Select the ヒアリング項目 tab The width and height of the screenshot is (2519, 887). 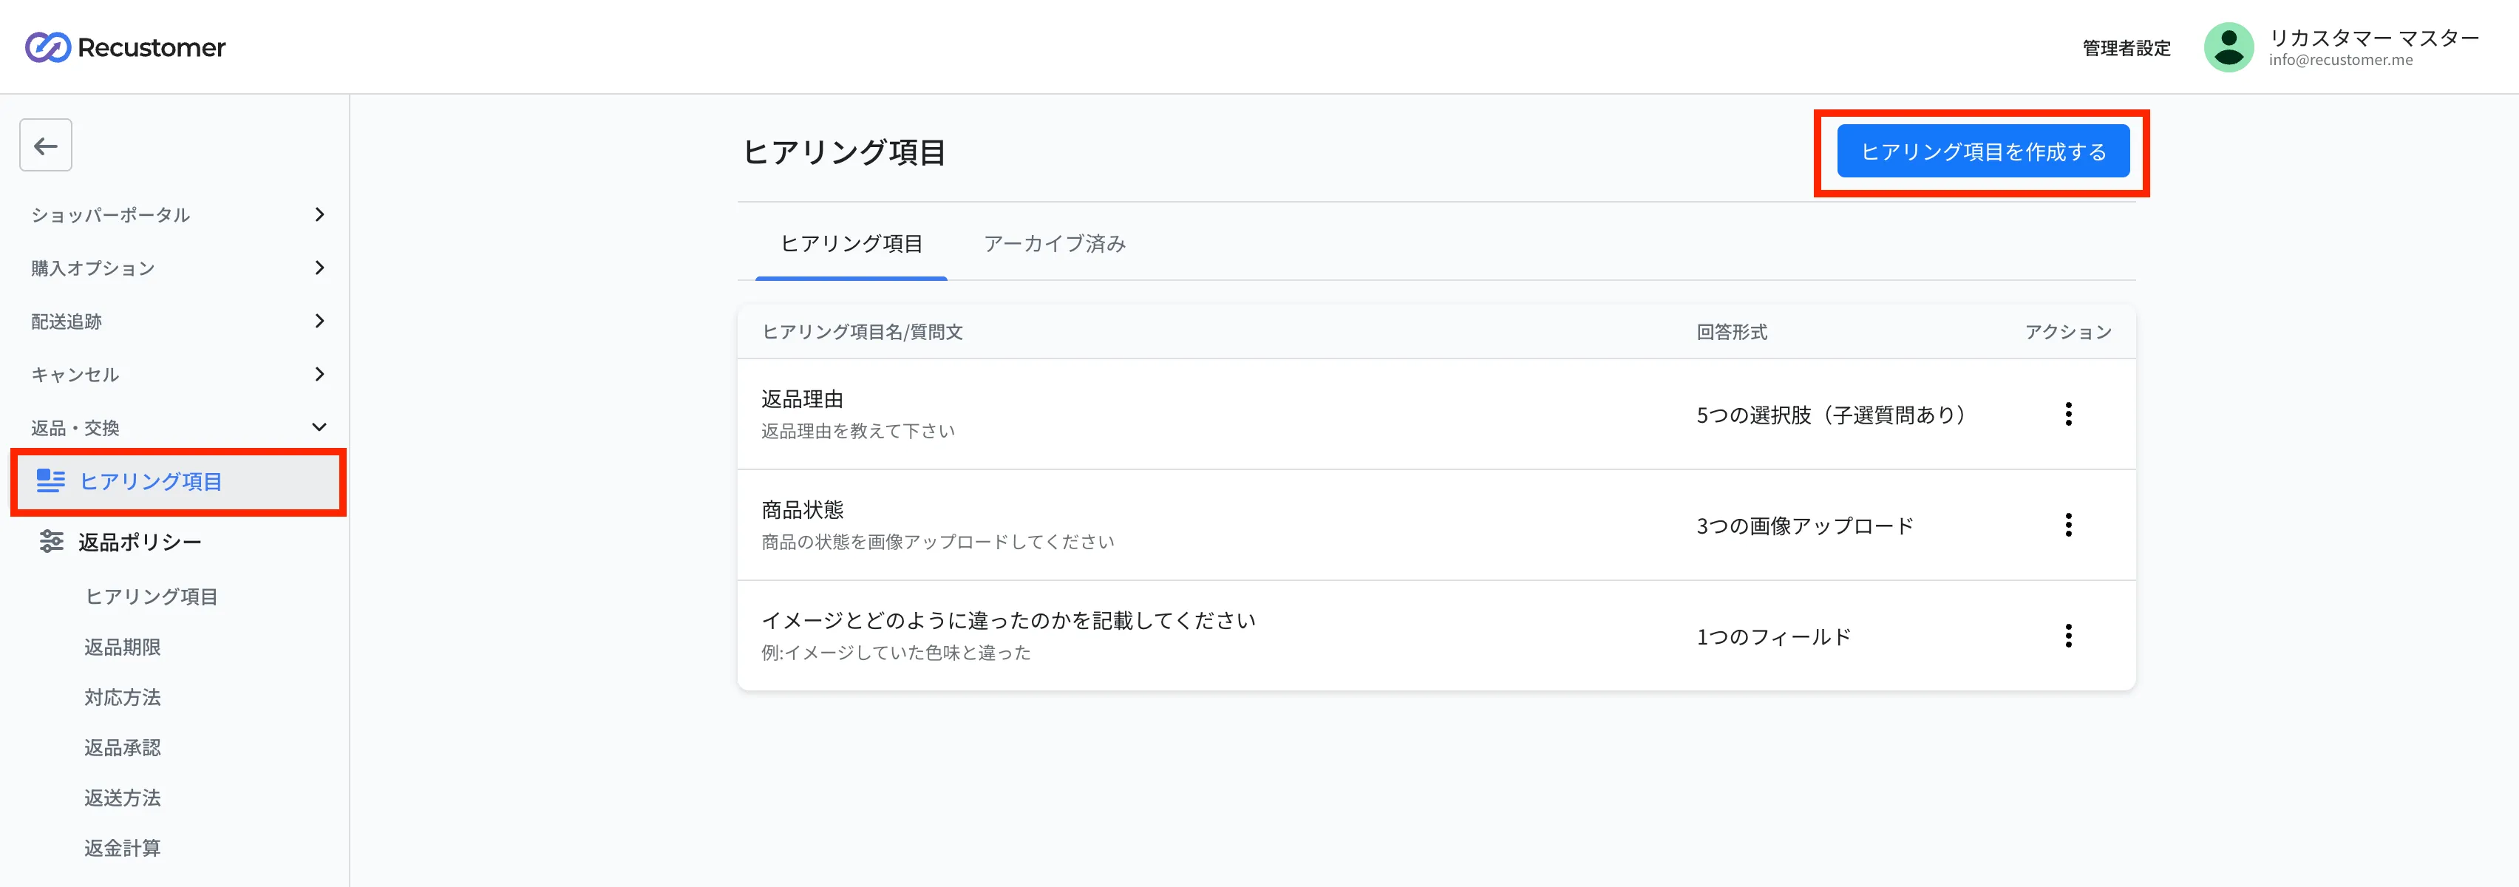click(x=851, y=243)
